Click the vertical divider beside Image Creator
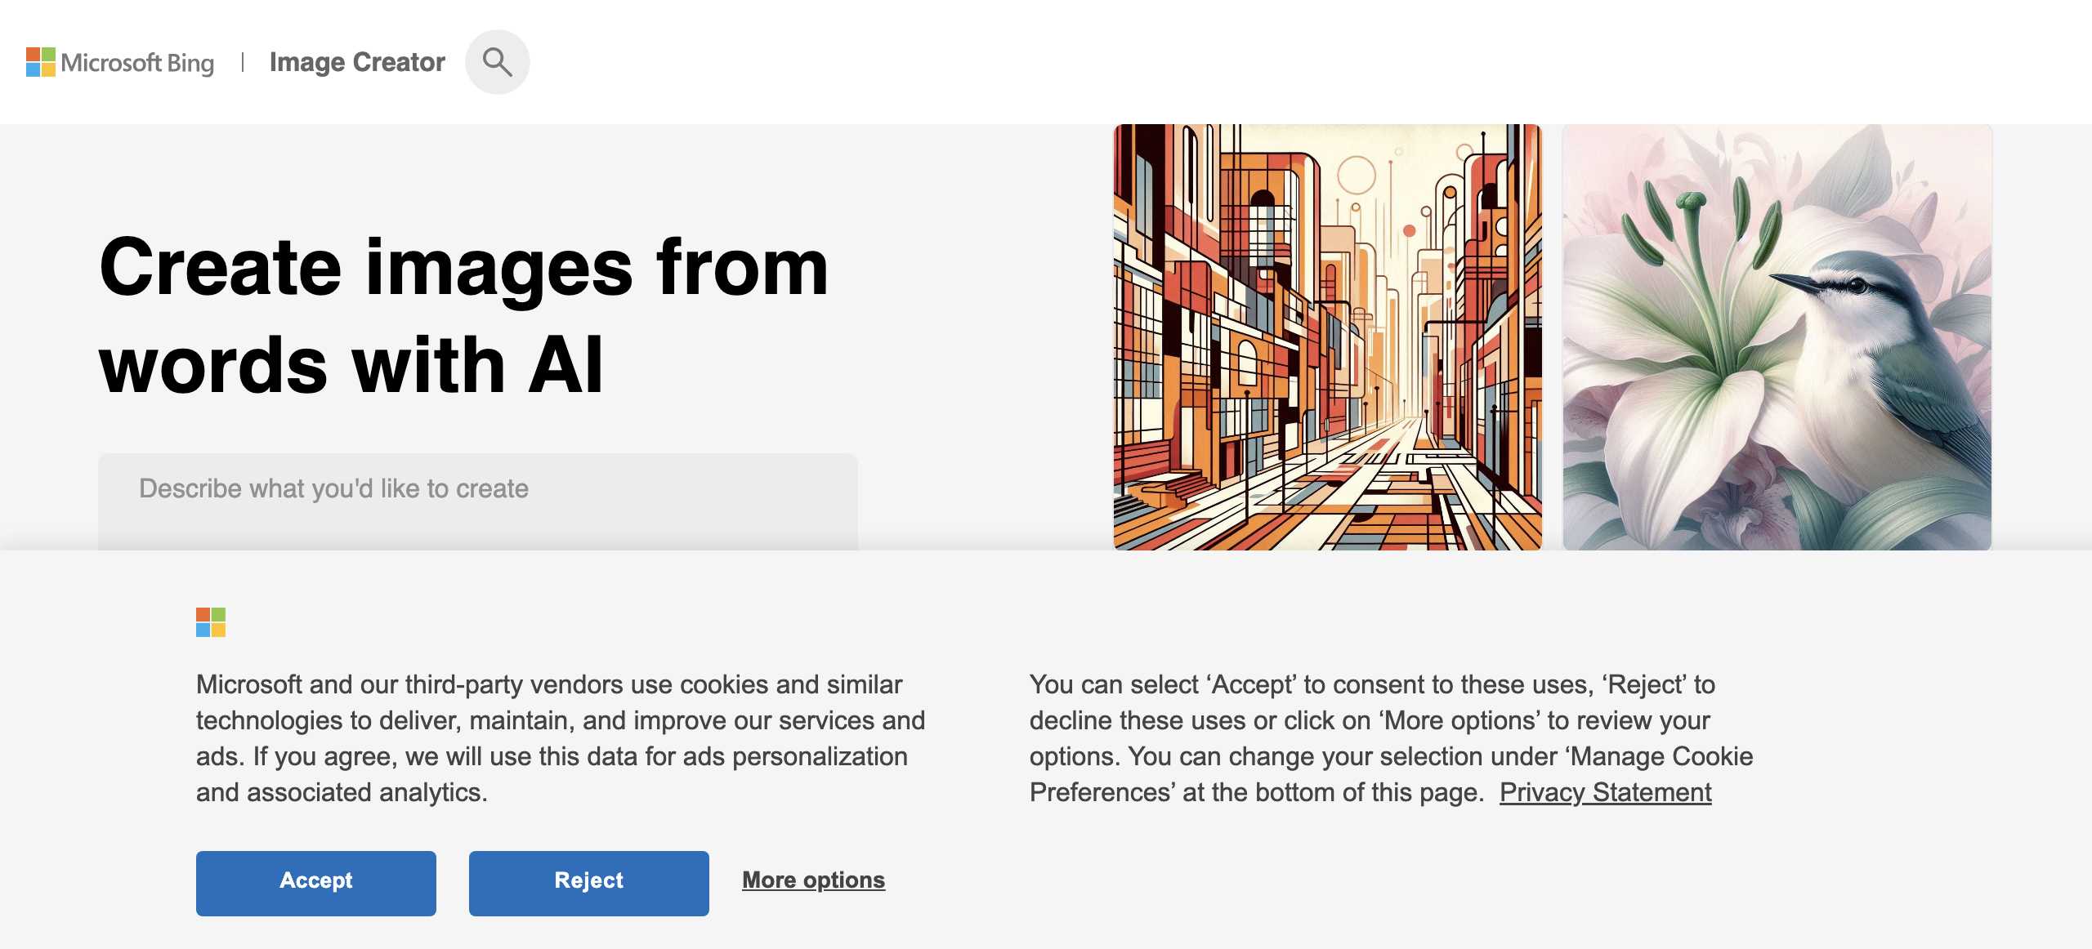Viewport: 2092px width, 949px height. (x=243, y=62)
